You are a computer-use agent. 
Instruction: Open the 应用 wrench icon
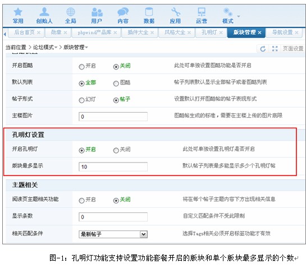175,12
